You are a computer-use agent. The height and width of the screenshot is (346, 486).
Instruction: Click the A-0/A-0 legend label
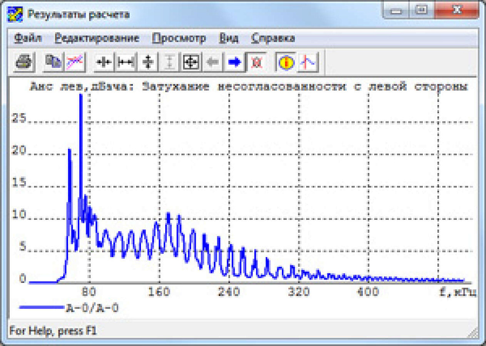(92, 307)
